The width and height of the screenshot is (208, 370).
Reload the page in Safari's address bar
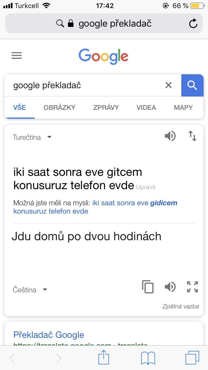(x=193, y=24)
